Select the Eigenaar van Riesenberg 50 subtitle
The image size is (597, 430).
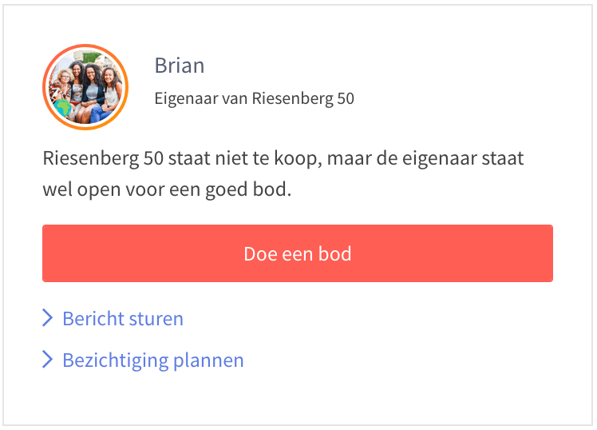tap(254, 99)
